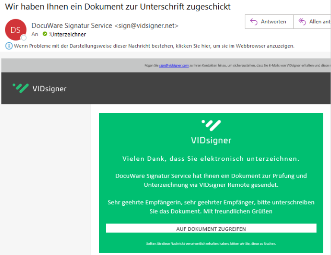Select the recipient name Unterzeichner

68,35
